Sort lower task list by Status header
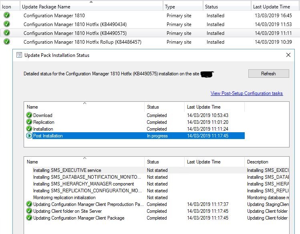Screen dimensions: 300x234 pyautogui.click(x=164, y=162)
